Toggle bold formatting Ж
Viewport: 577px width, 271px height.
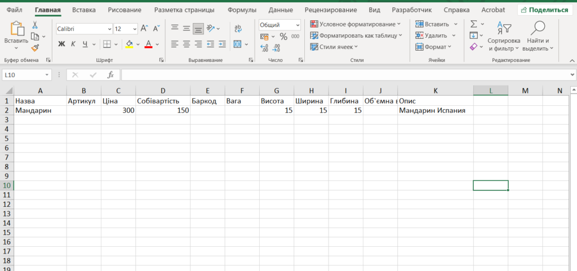pos(61,44)
